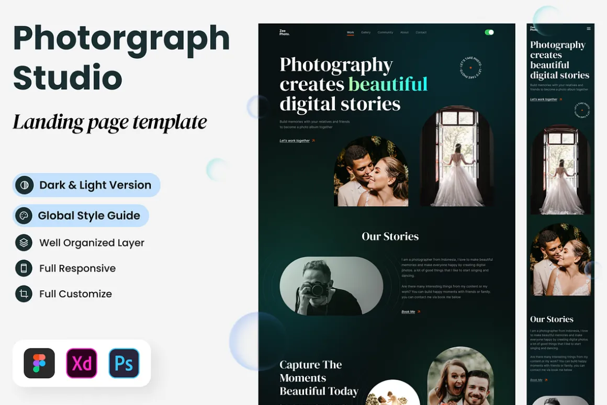Click the Photoshop Ps icon
This screenshot has height=405, width=607.
pos(124,363)
